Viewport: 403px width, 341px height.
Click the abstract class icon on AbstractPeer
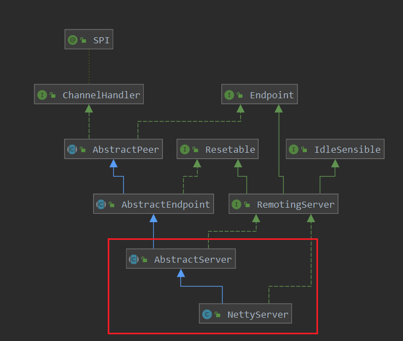[x=72, y=149]
